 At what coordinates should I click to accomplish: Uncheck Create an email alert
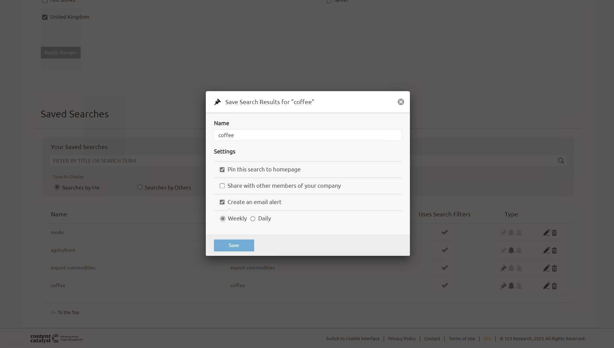222,202
